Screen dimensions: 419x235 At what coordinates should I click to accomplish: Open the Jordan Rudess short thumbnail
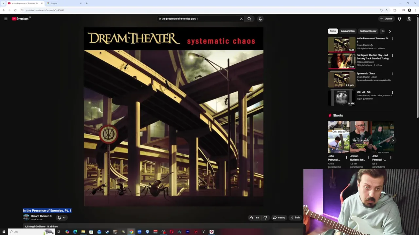(x=360, y=137)
